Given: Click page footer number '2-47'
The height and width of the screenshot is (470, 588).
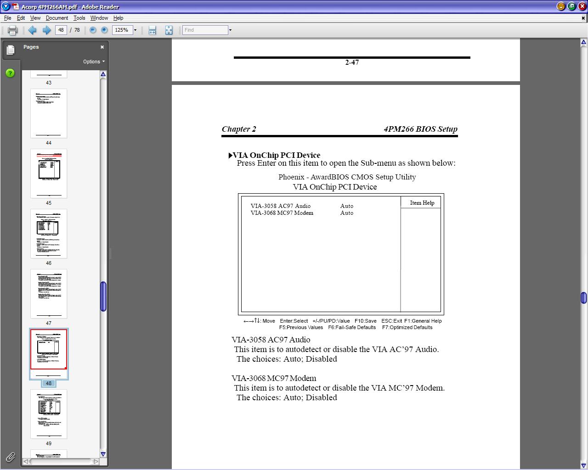Looking at the screenshot, I should tap(352, 62).
